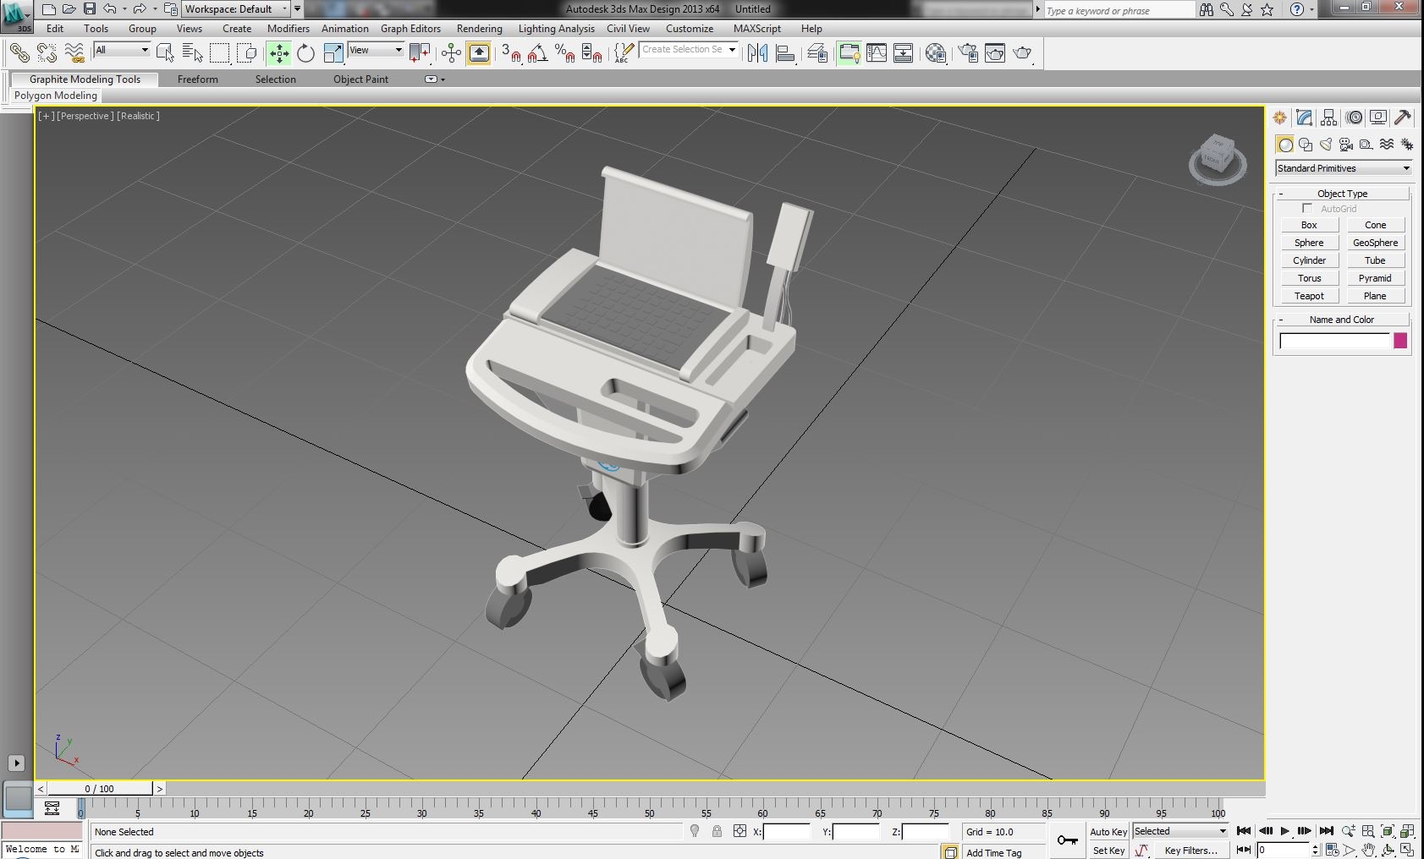
Task: Click the Sphere creation button
Action: coord(1309,243)
